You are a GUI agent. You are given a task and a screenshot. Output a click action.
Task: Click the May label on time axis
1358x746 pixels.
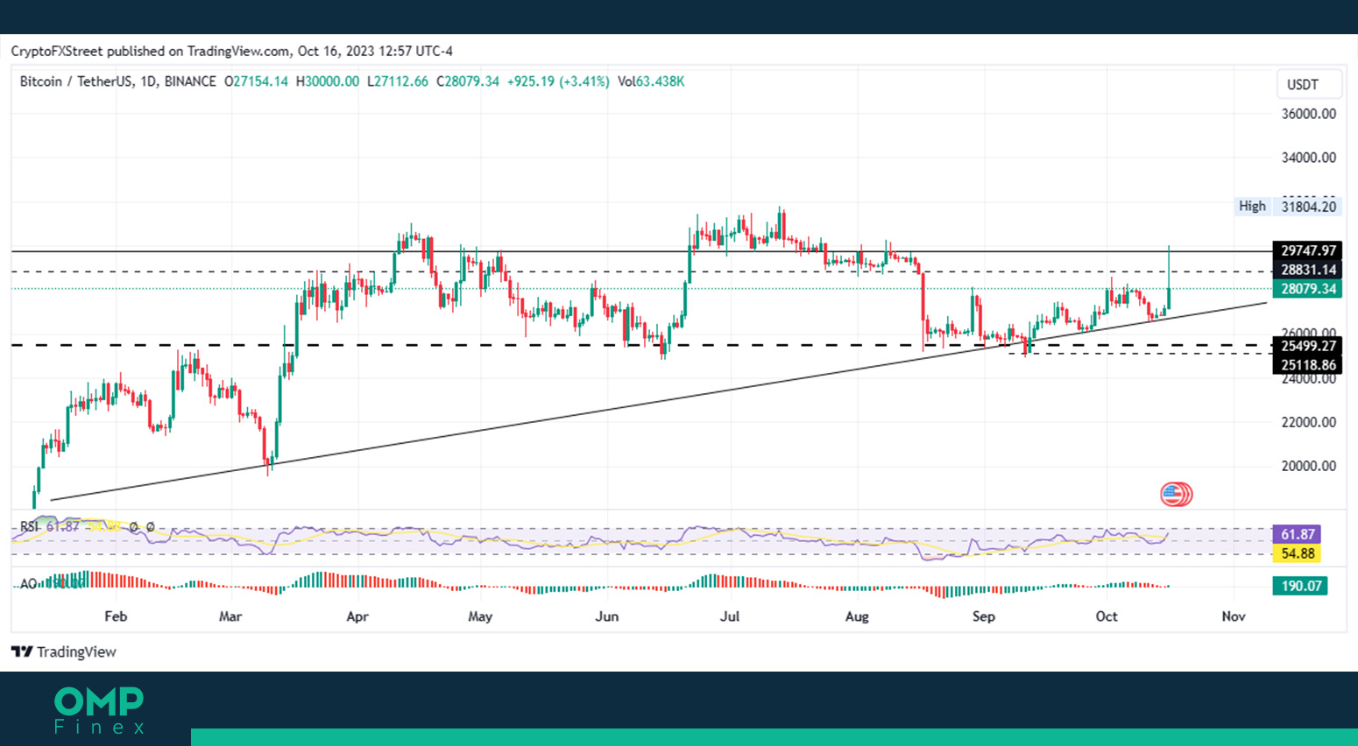point(480,616)
